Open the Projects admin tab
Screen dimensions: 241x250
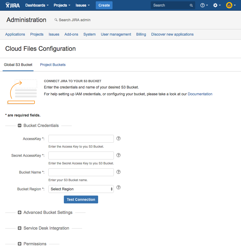(x=37, y=34)
